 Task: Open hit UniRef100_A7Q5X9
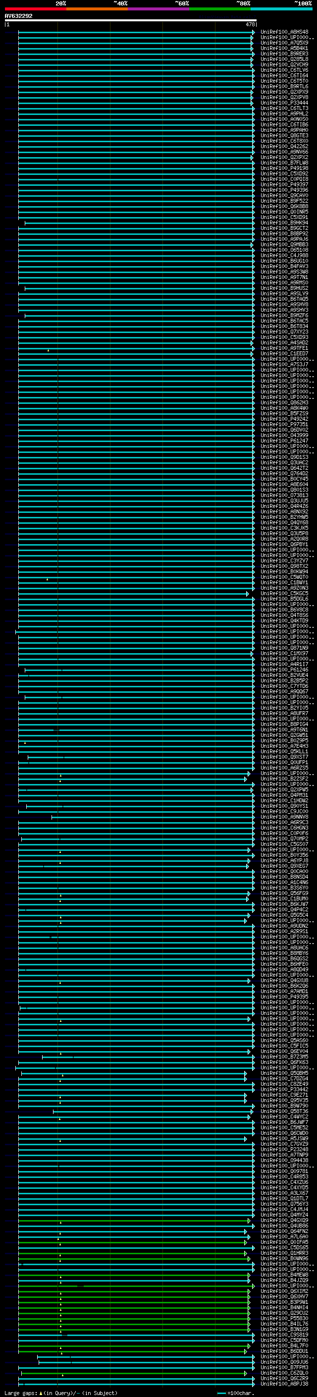284,43
